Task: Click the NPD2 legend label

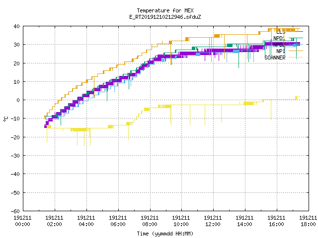Action: point(279,45)
